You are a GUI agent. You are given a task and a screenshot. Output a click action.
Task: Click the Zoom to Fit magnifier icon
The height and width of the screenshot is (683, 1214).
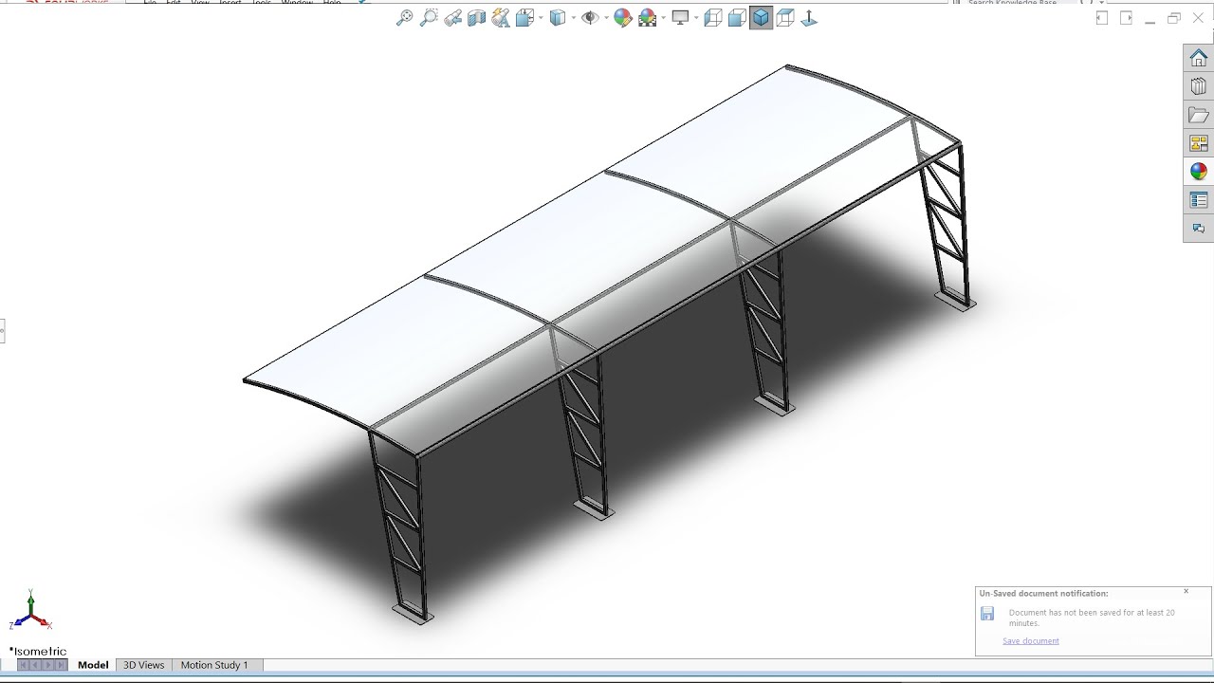[x=404, y=17]
